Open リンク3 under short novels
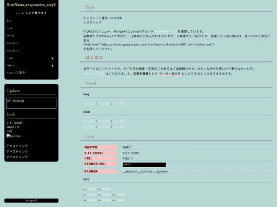This screenshot has height=207, width=277. [119, 122]
